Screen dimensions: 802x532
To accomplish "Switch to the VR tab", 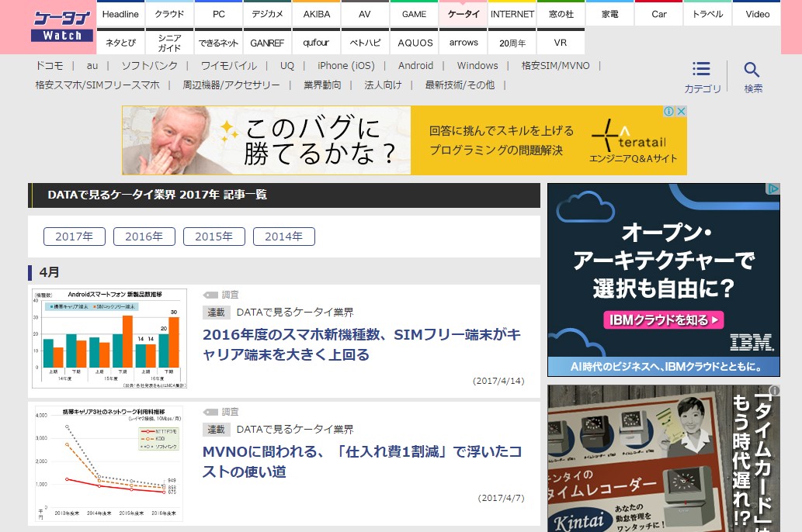I will (561, 43).
